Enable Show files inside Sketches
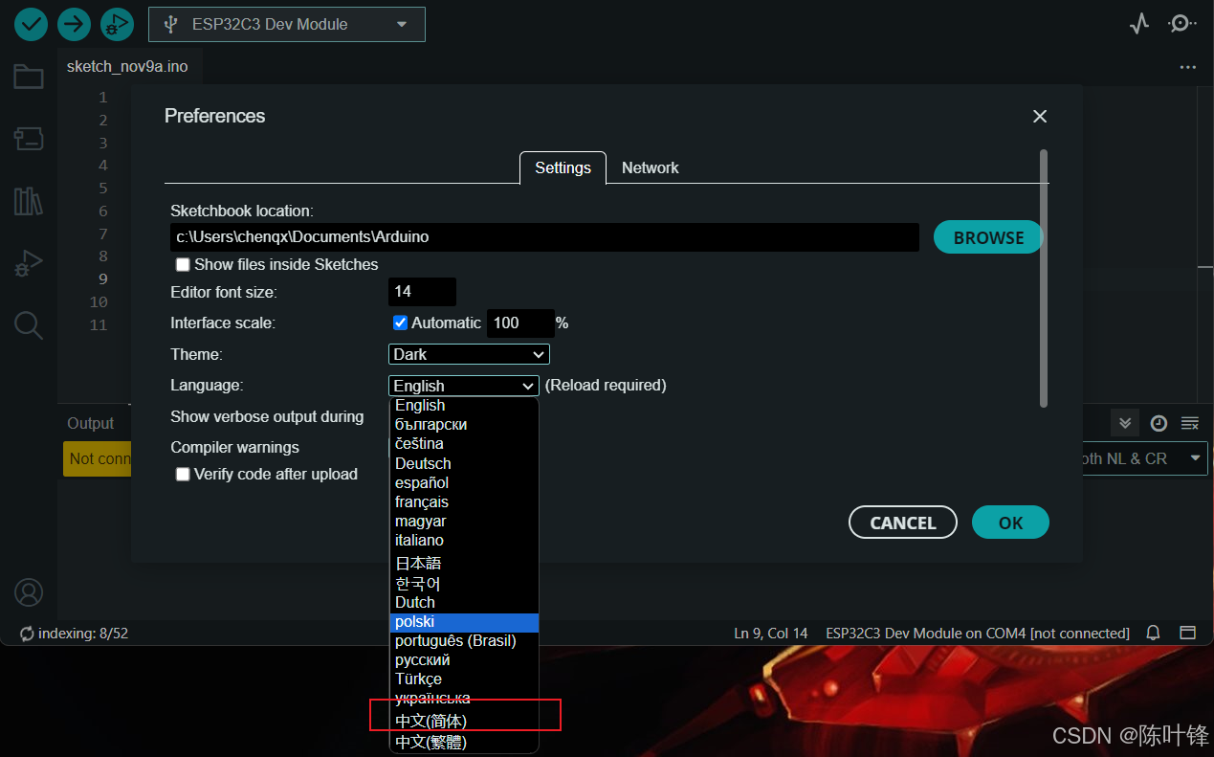1214x757 pixels. 183,264
